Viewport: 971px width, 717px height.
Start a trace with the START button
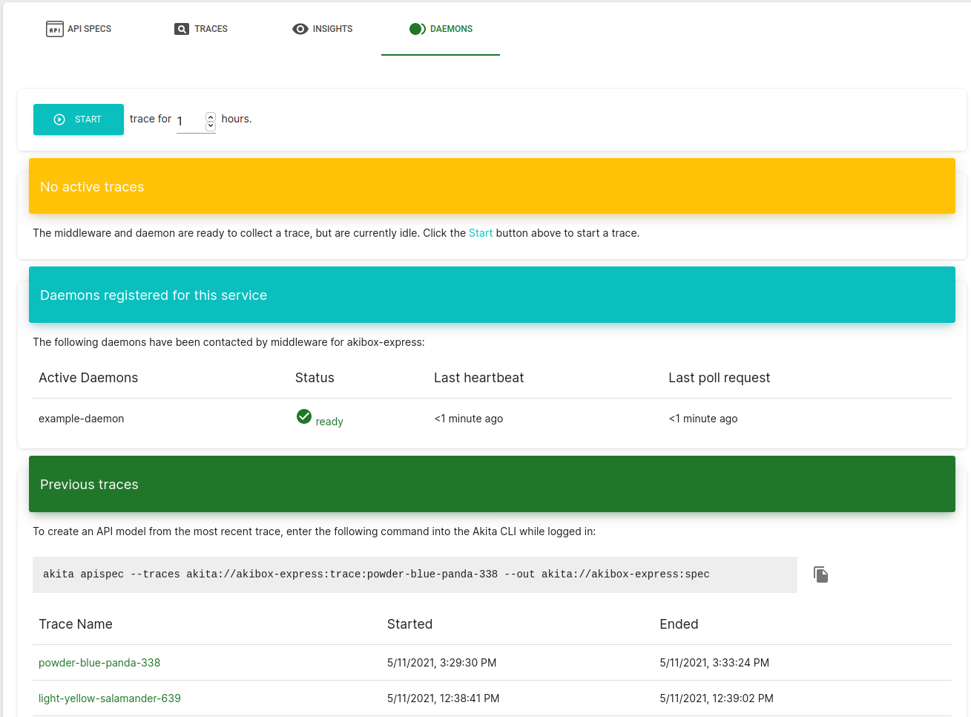point(79,119)
